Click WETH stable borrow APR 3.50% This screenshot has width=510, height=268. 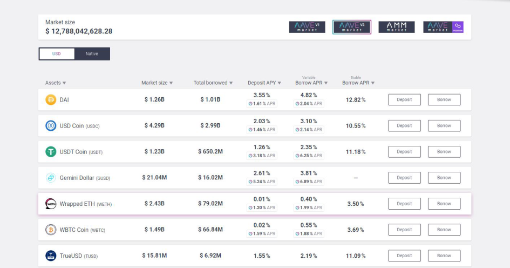pos(356,204)
